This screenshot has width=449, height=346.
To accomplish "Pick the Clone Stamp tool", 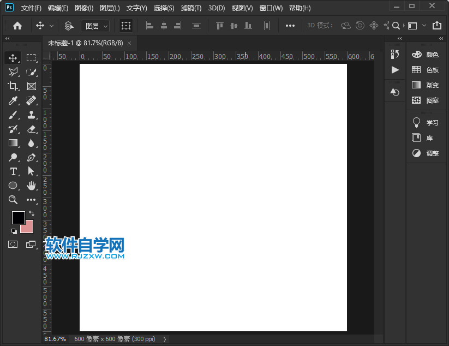I will pos(31,115).
